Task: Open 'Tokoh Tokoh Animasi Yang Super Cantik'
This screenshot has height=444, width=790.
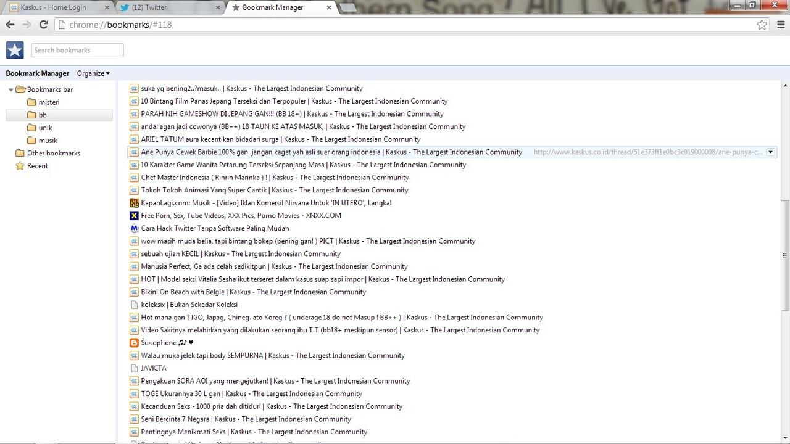Action: click(x=275, y=191)
